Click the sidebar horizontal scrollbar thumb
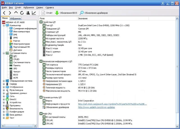The width and height of the screenshot is (180, 129). [x=19, y=126]
